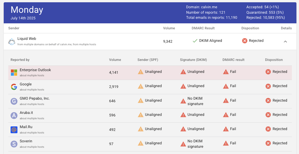
Task: Click the Domain: calvin.me text
Action: click(x=202, y=7)
